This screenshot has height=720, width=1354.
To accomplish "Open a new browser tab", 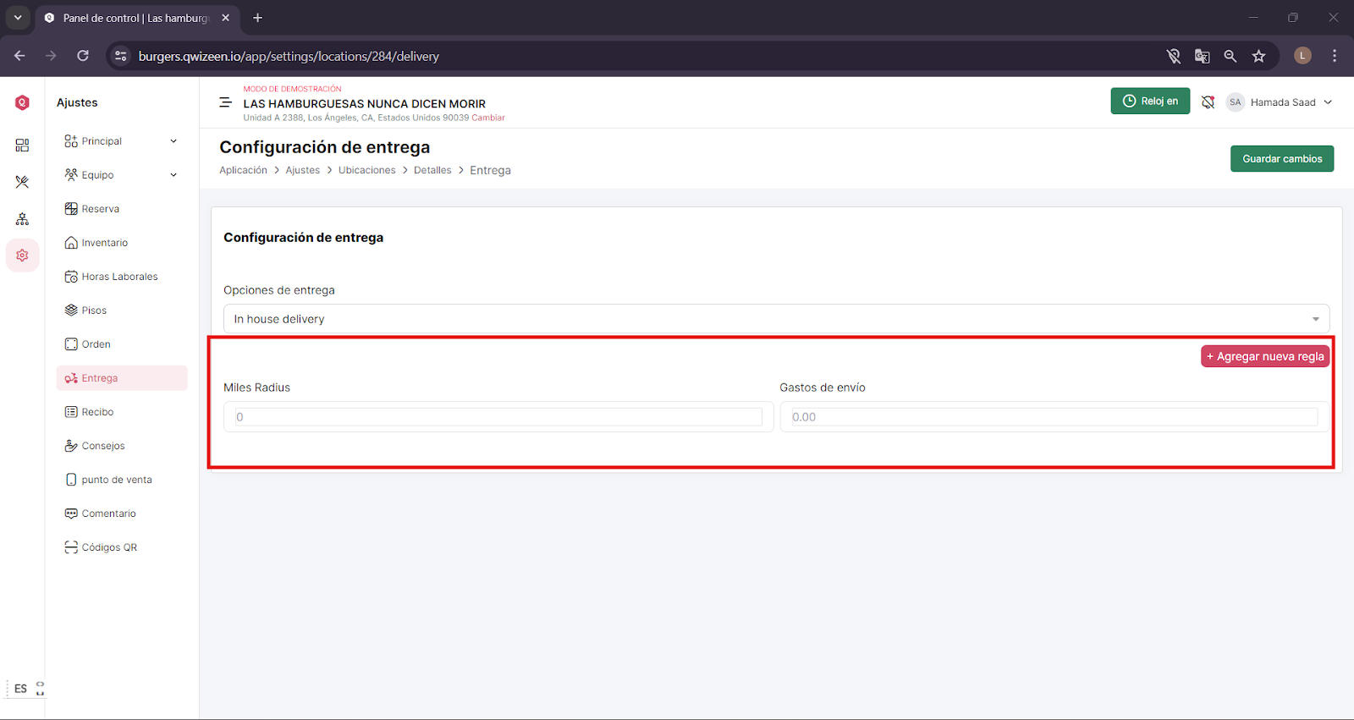I will 258,18.
